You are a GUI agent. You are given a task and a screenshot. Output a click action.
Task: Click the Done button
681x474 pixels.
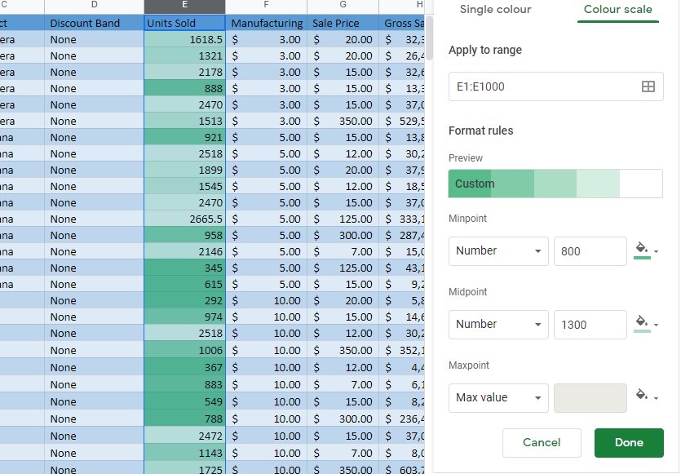[x=628, y=443]
